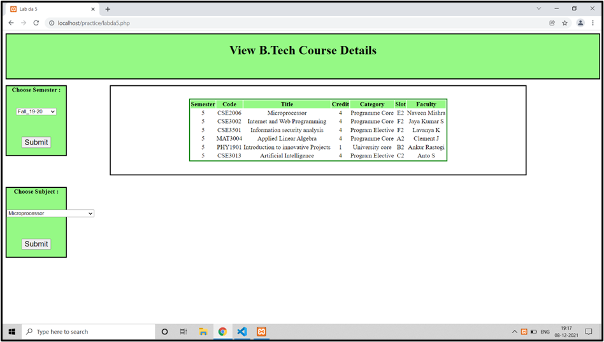This screenshot has width=604, height=342.
Task: Submit the chosen semester
Action: 36,142
